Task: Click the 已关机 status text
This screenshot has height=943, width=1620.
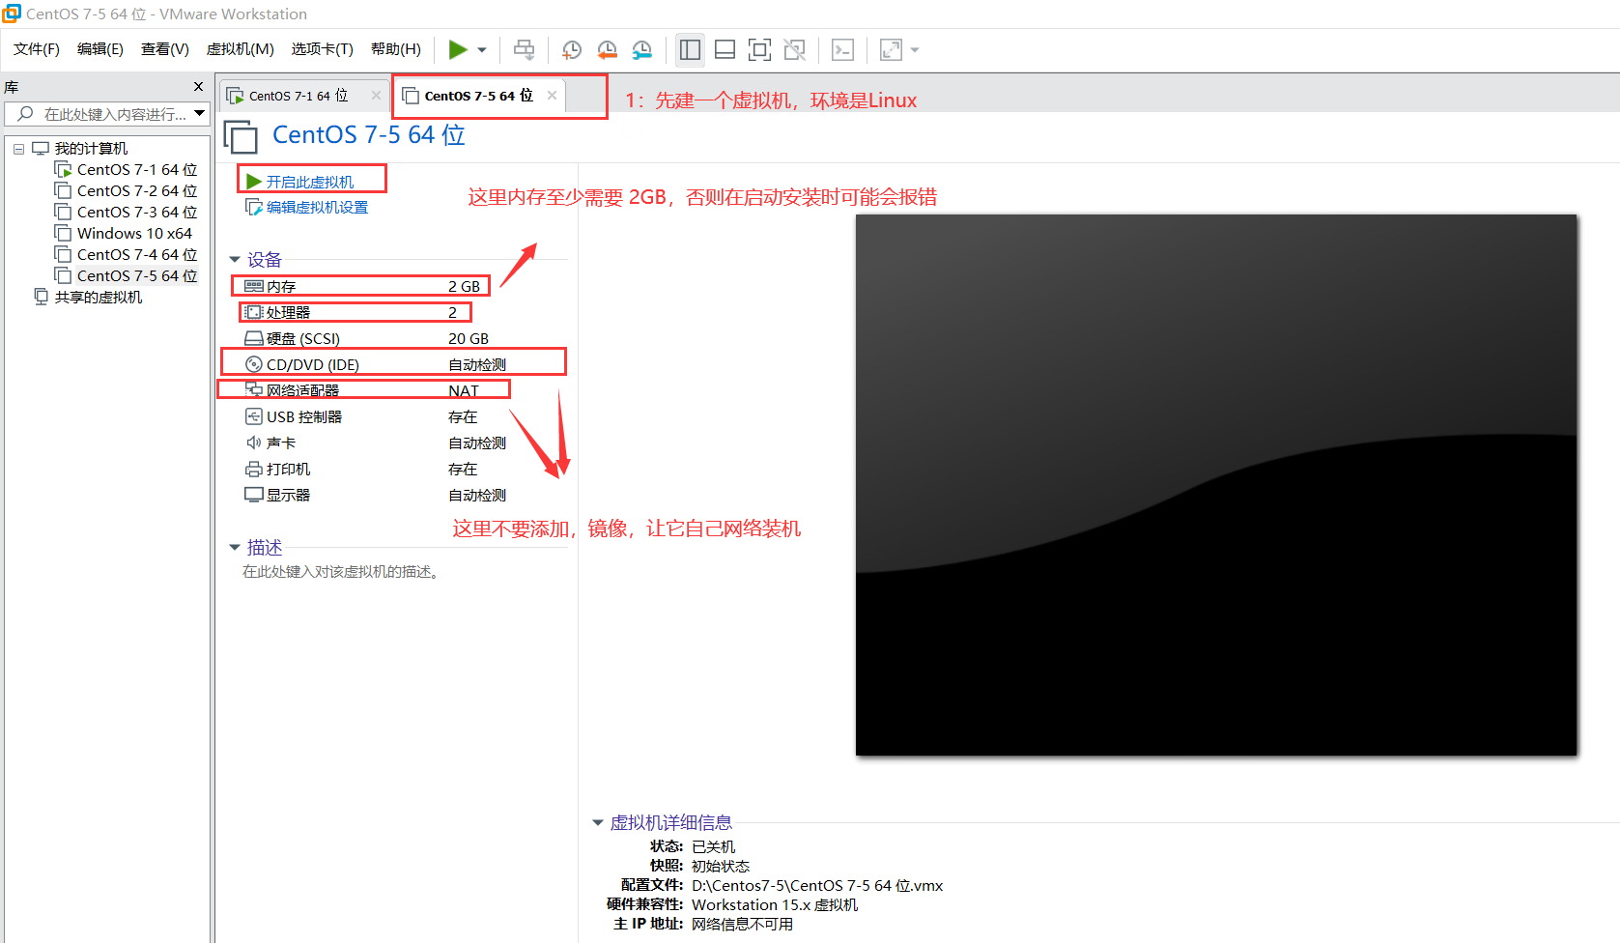Action: [713, 847]
